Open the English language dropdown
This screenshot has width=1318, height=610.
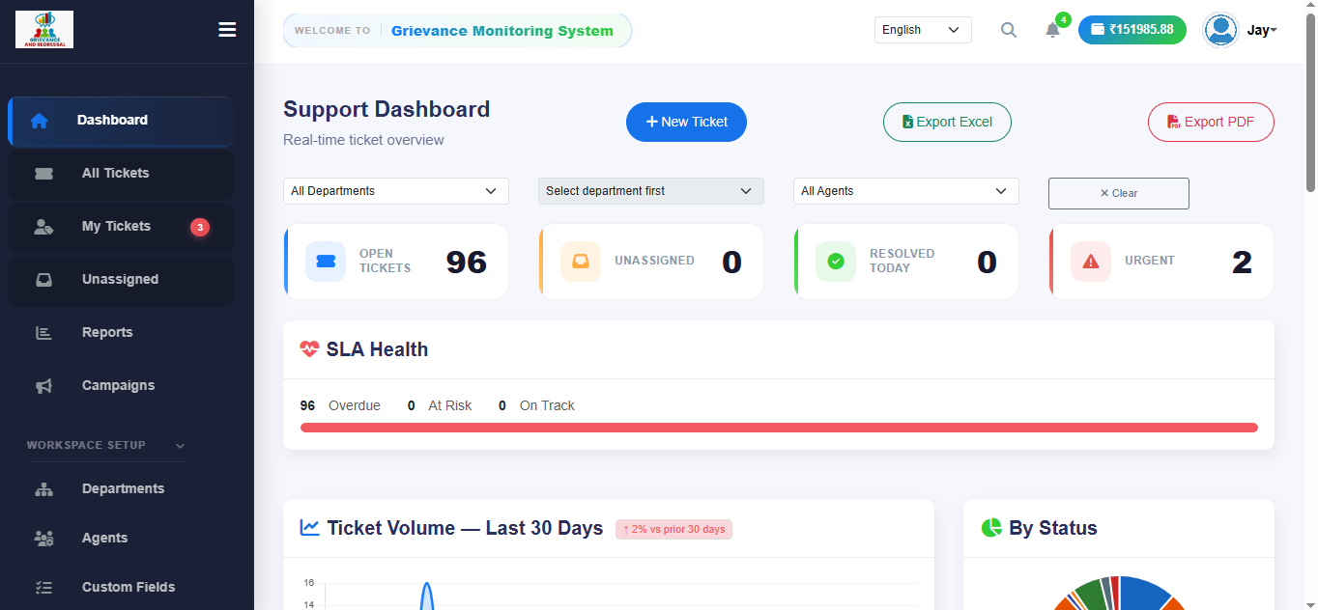point(923,30)
